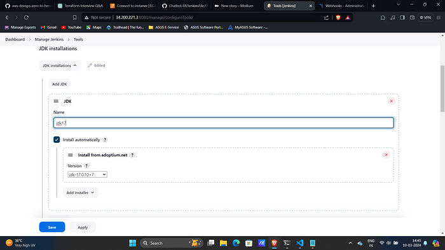
Task: Launch Microsoft Edge from taskbar
Action: (236, 243)
